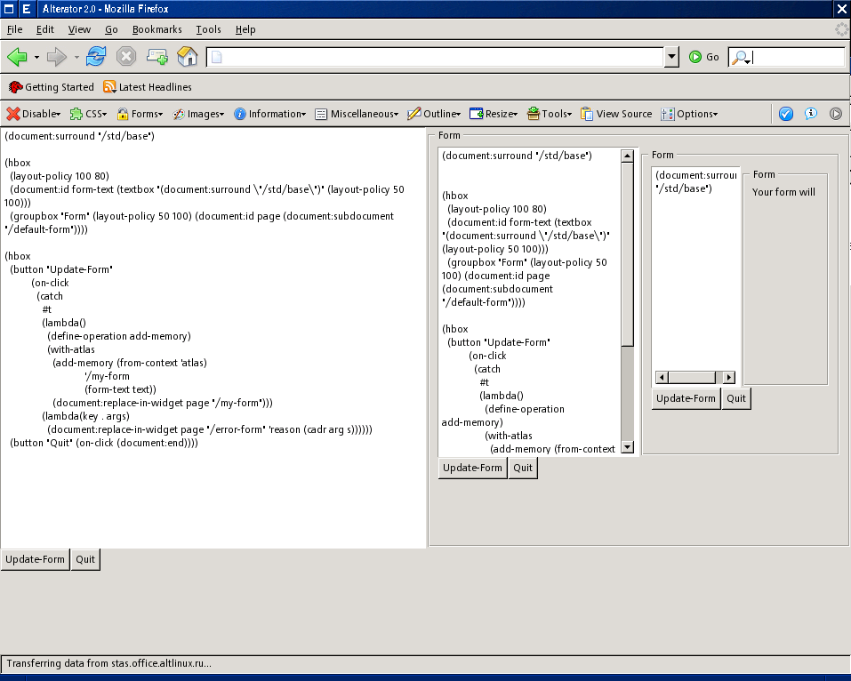Click the Go button beside address bar

(x=704, y=57)
